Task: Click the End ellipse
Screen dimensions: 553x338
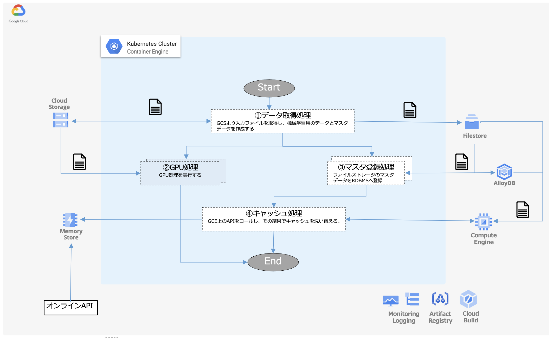Action: pos(273,262)
